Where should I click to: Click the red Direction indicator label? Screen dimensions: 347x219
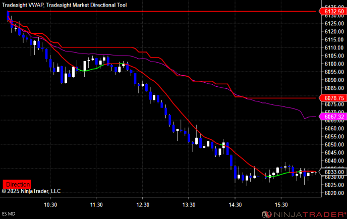(17, 184)
